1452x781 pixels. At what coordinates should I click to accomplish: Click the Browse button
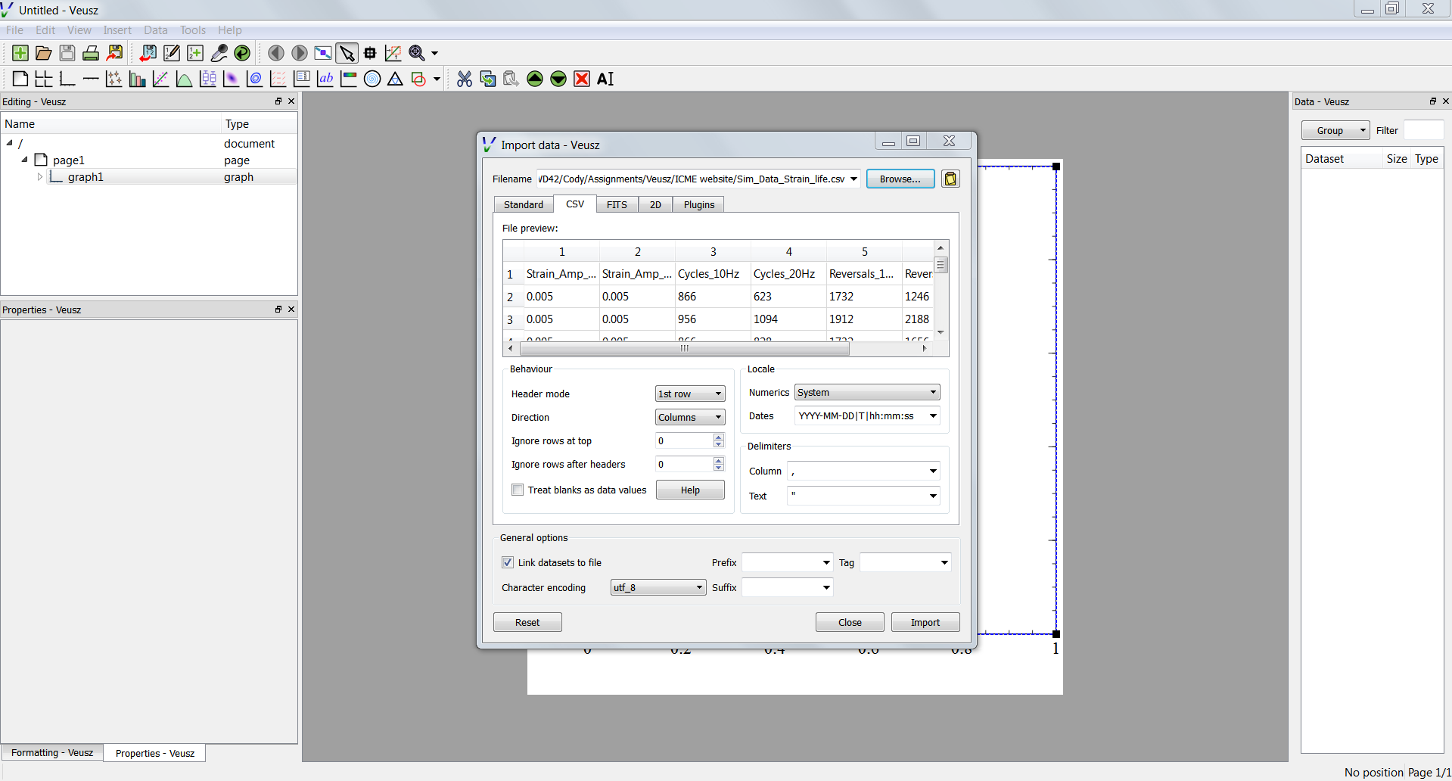(x=900, y=179)
